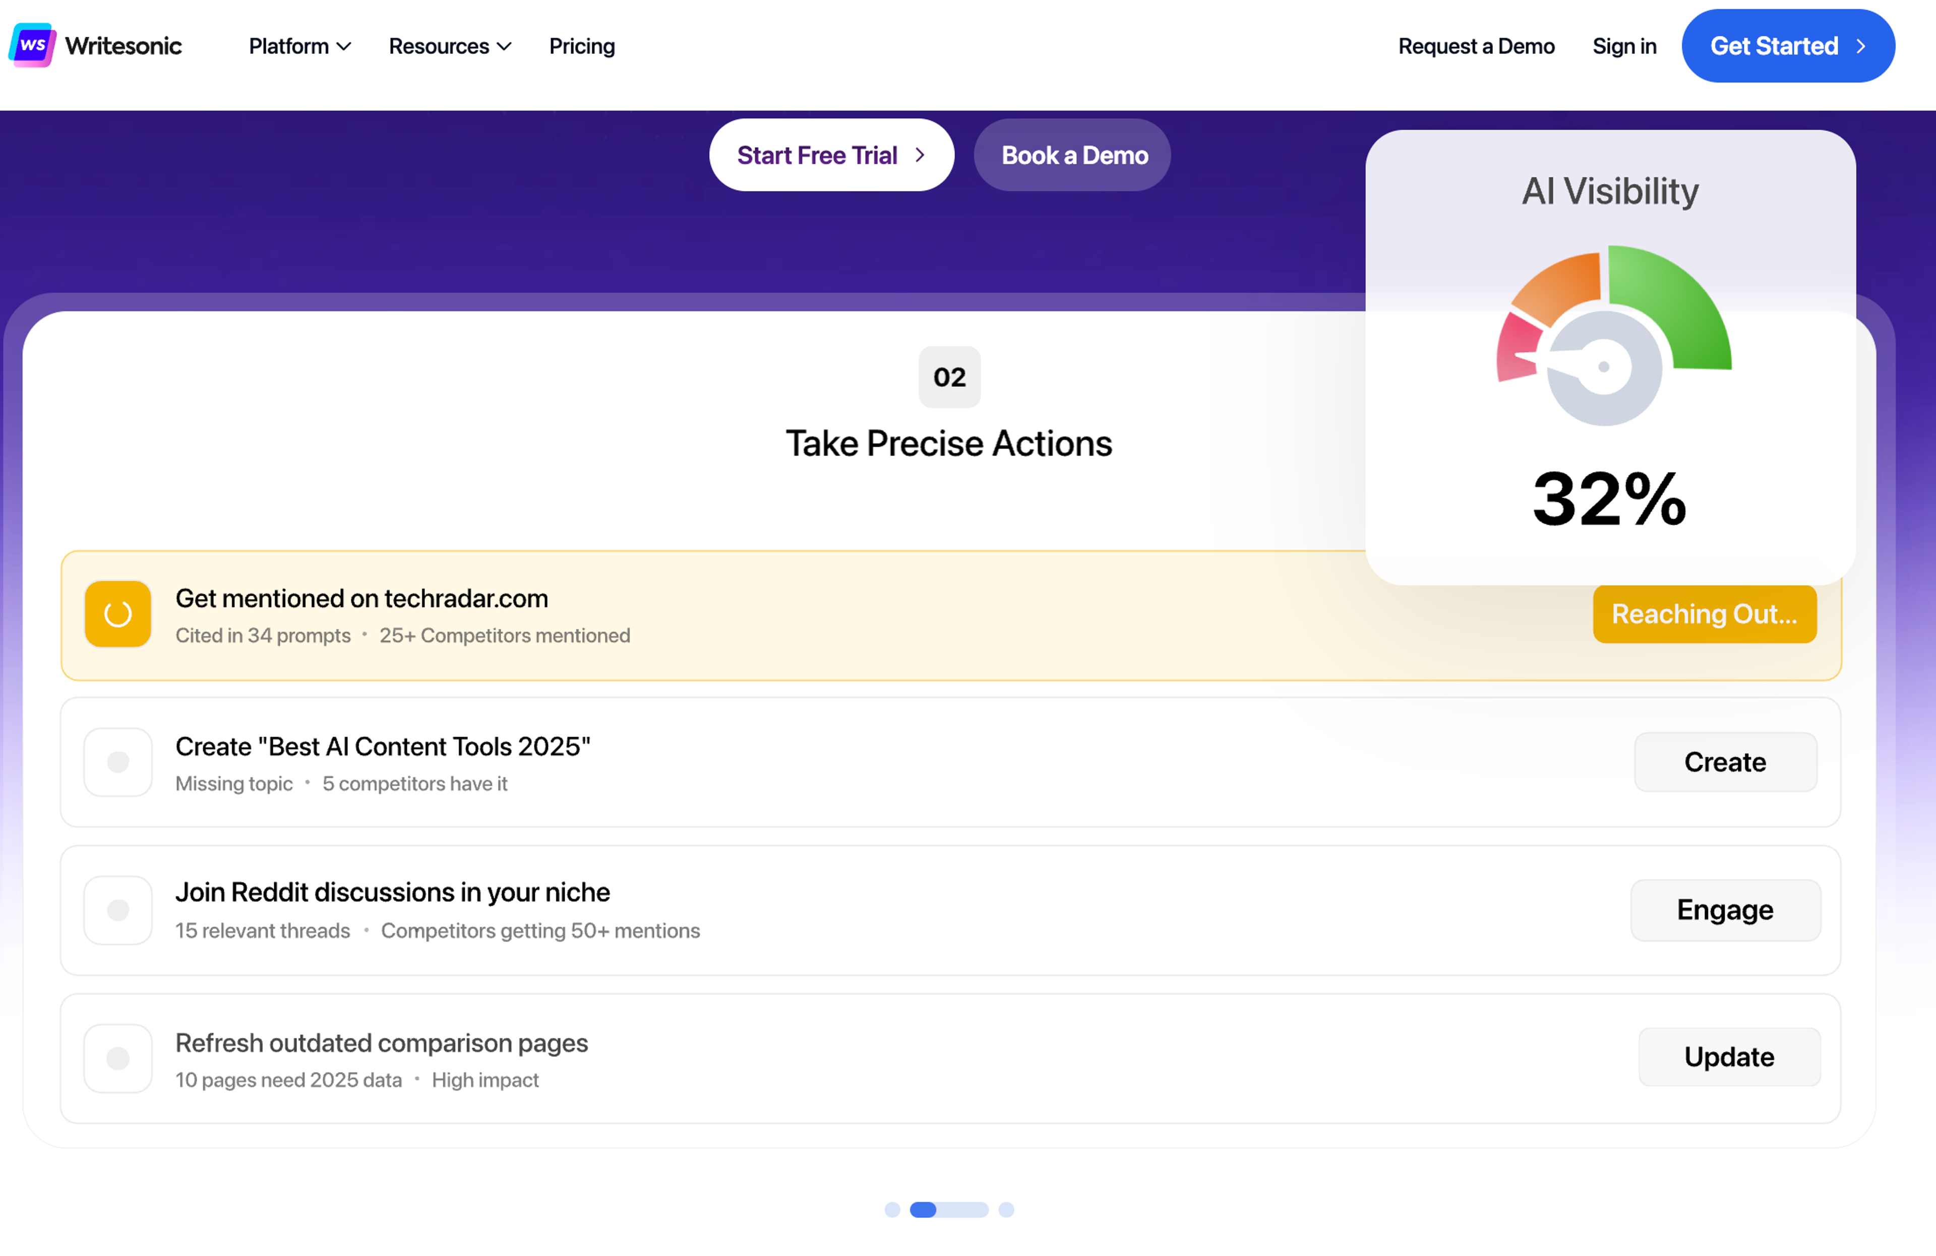Click Join Reddit discussions in your niche

(x=393, y=893)
